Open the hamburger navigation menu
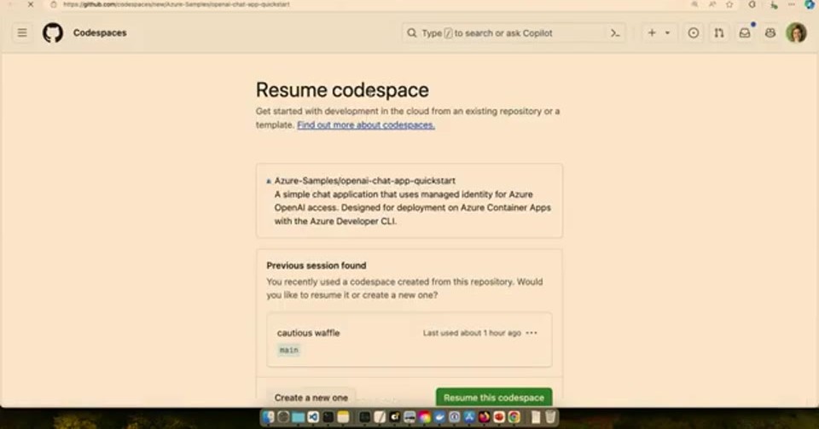The width and height of the screenshot is (819, 429). pos(22,33)
